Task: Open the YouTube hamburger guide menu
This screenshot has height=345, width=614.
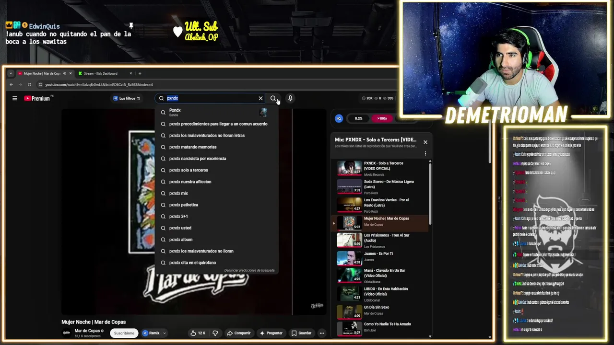Action: point(15,98)
